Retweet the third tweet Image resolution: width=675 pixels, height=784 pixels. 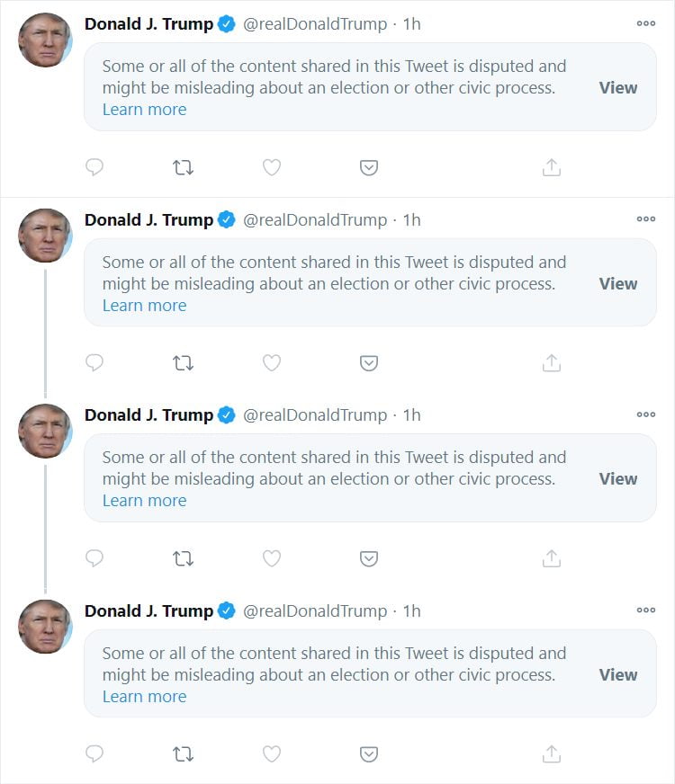point(183,558)
